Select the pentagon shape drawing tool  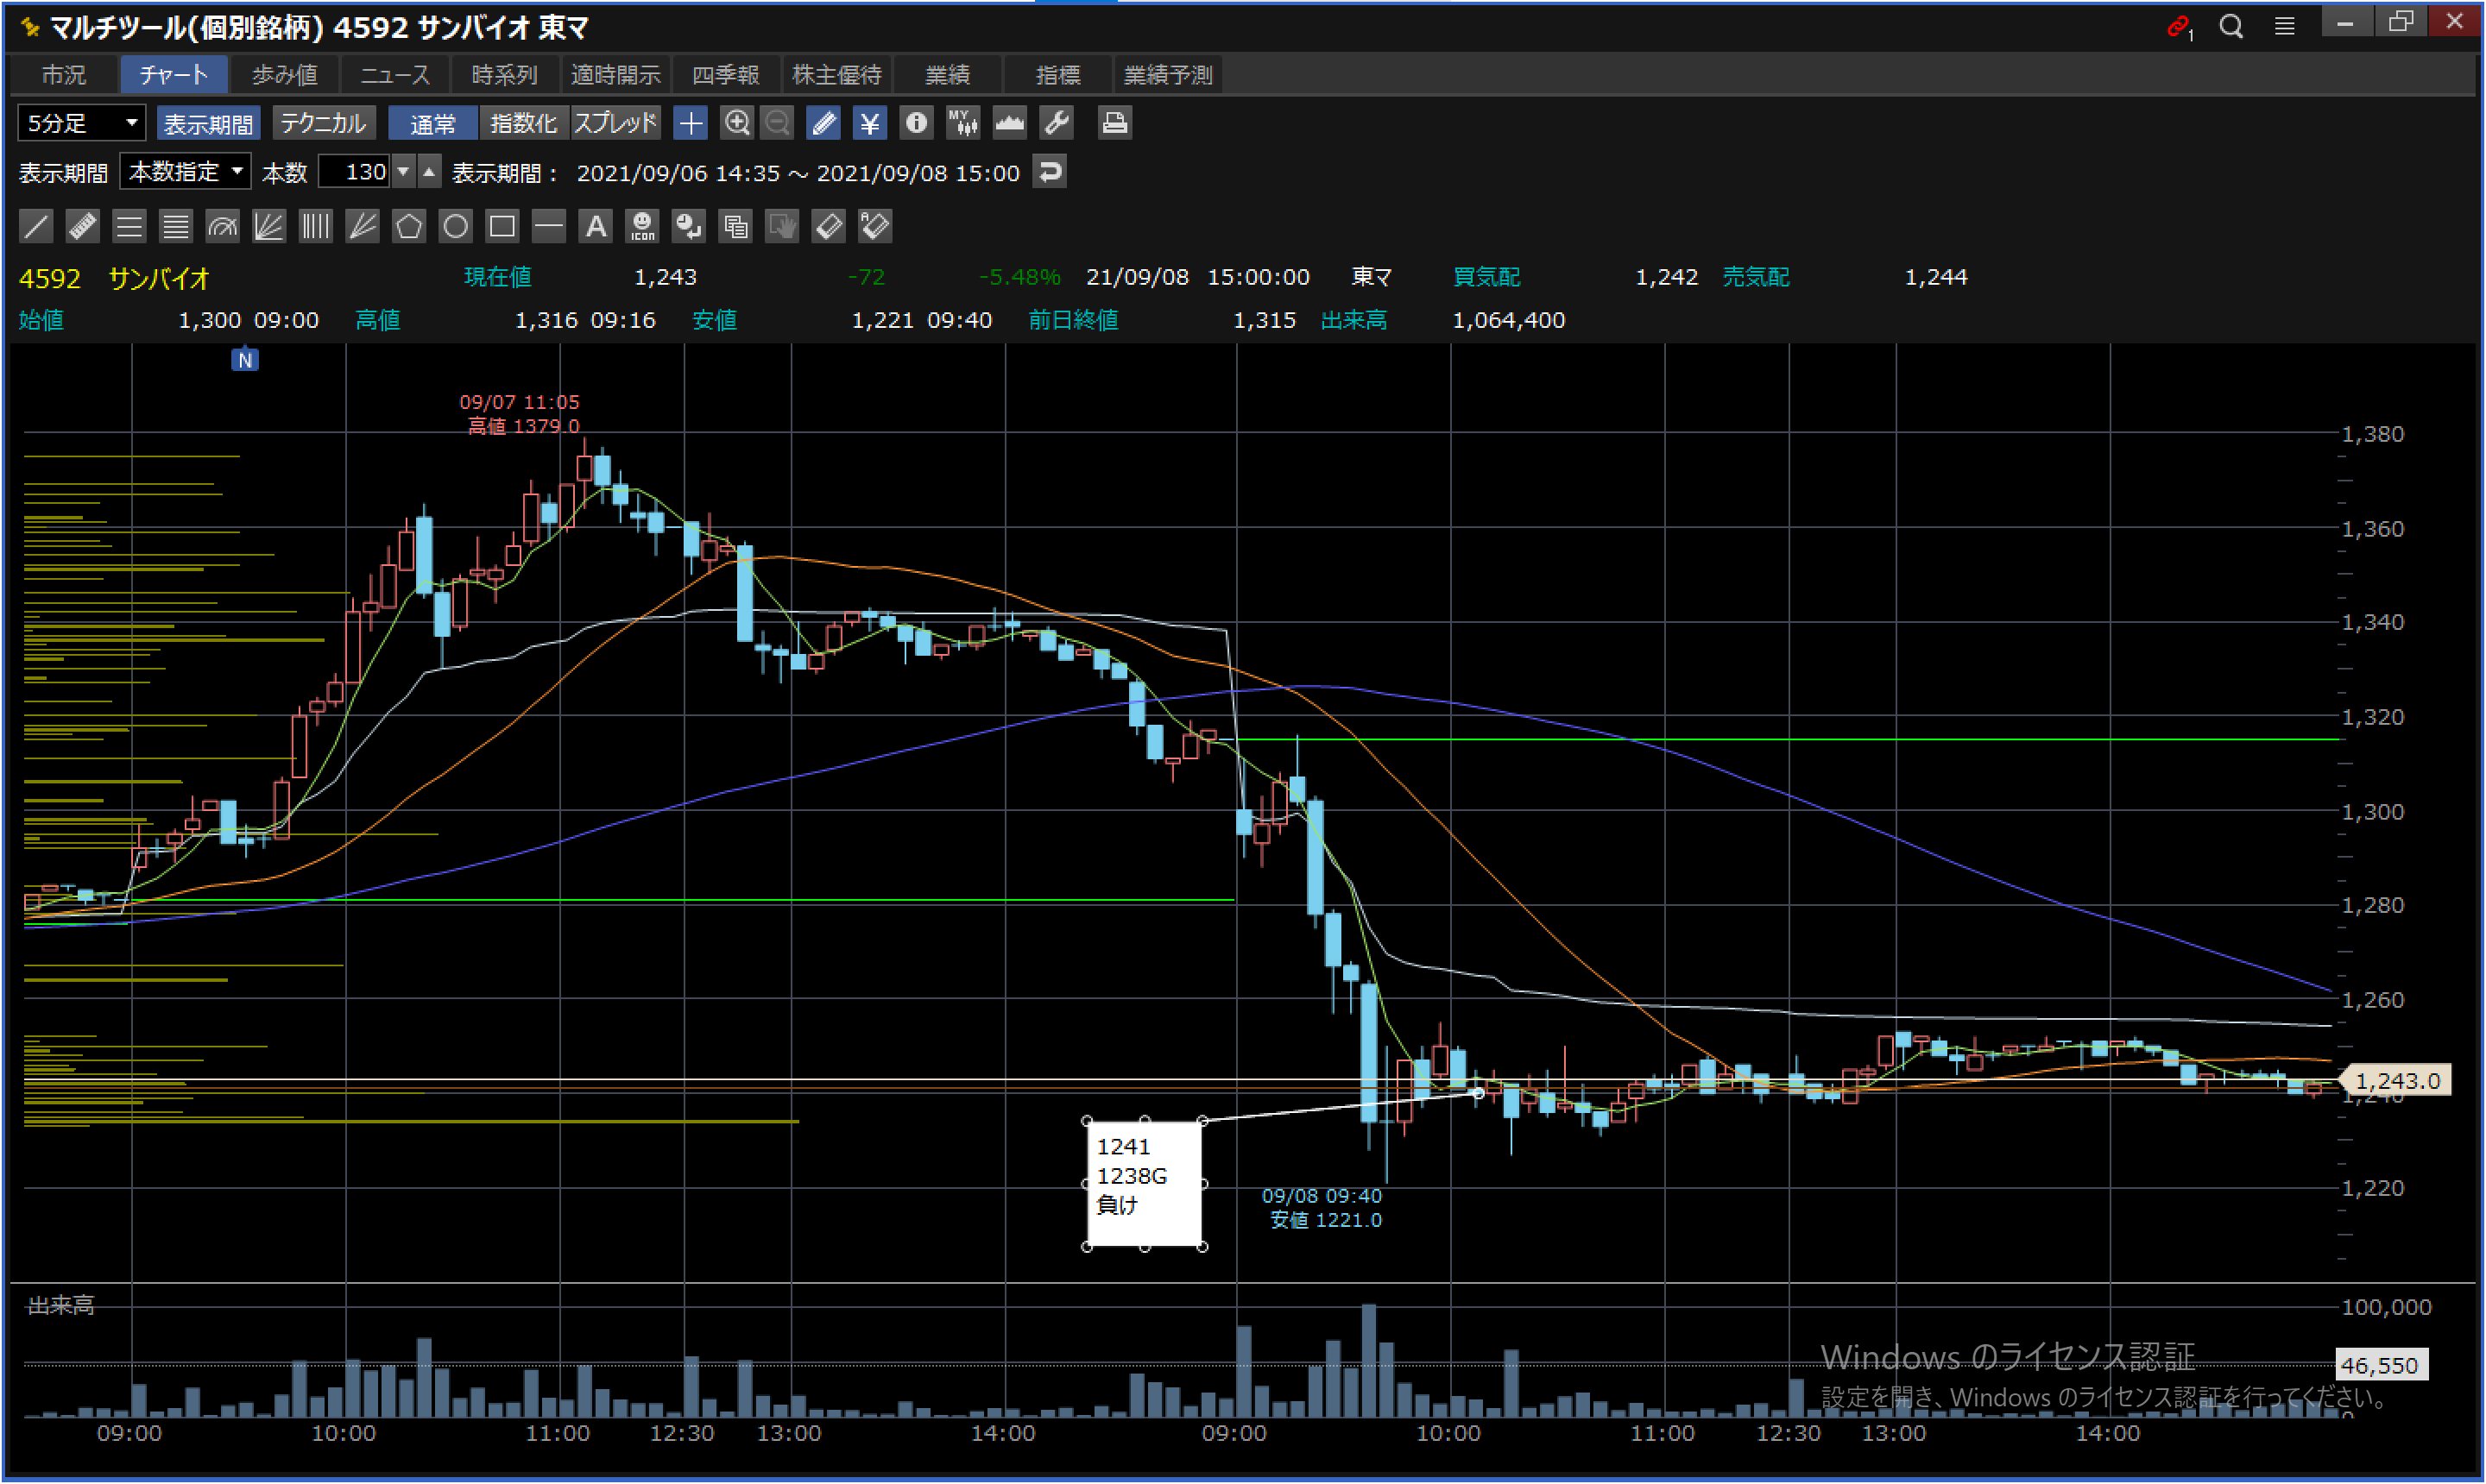point(408,227)
